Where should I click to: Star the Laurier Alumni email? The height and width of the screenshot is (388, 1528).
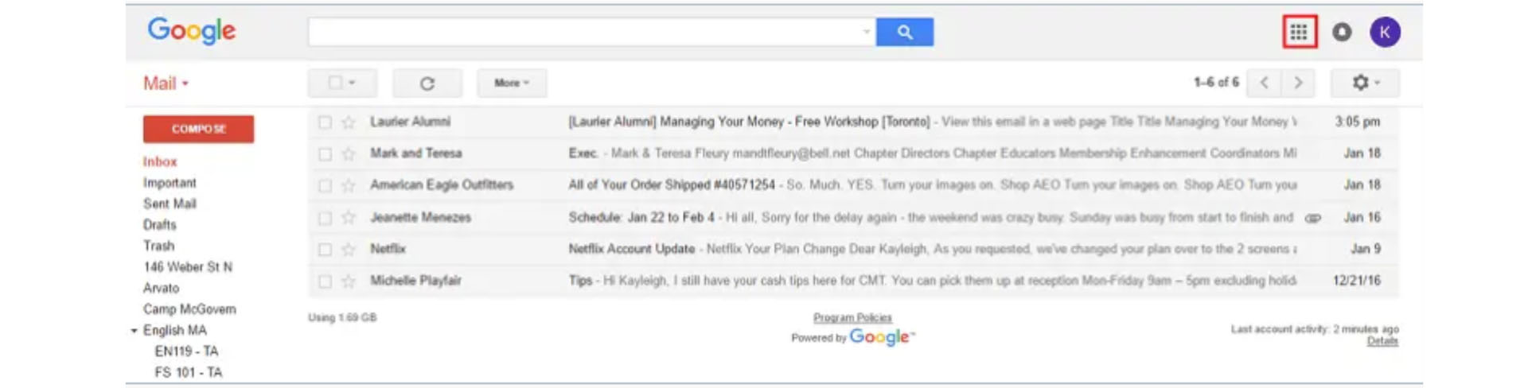point(348,122)
